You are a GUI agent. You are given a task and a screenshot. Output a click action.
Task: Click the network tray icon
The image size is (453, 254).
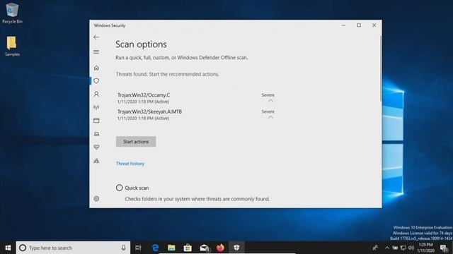403,248
